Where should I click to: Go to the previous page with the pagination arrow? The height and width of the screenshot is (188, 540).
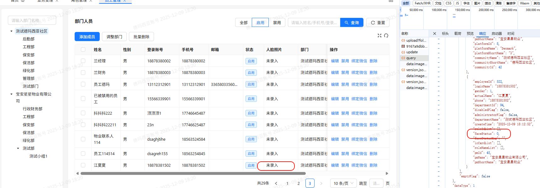[x=276, y=184]
